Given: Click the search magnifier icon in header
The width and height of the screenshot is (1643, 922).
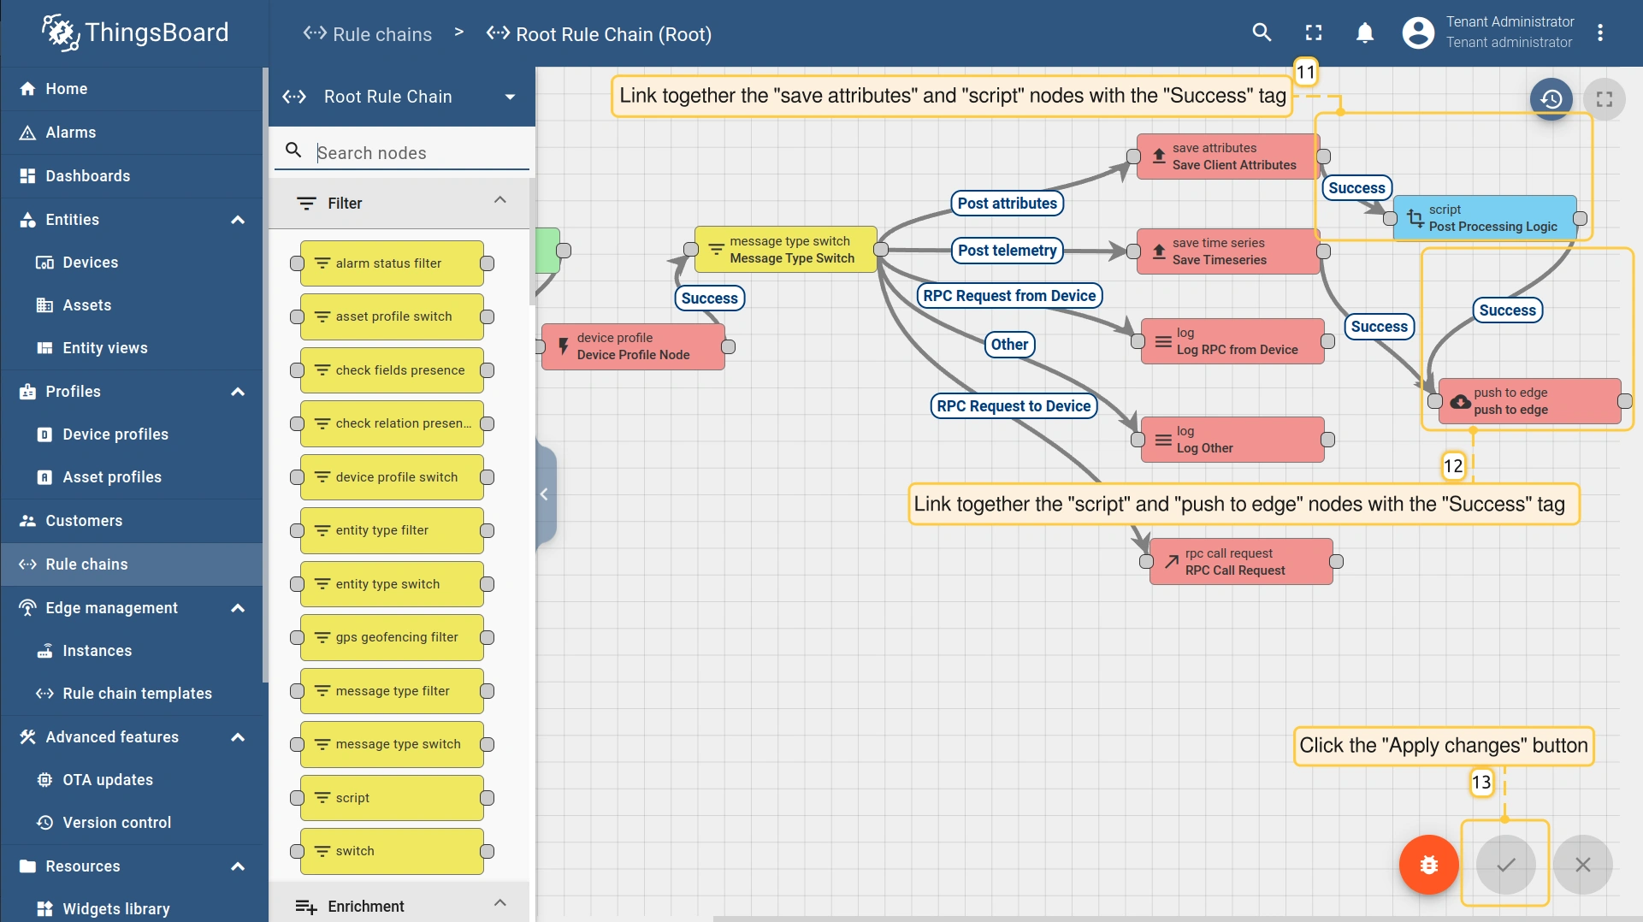Looking at the screenshot, I should 1262,33.
